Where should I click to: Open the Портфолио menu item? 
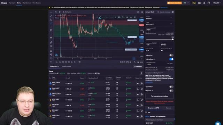click(26, 3)
